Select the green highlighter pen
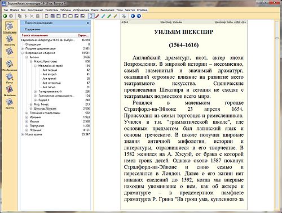Image resolution: width=282 pixels, height=213 pixels. click(109, 16)
